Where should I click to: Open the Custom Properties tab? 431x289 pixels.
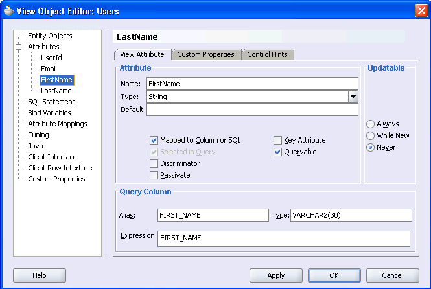[206, 54]
